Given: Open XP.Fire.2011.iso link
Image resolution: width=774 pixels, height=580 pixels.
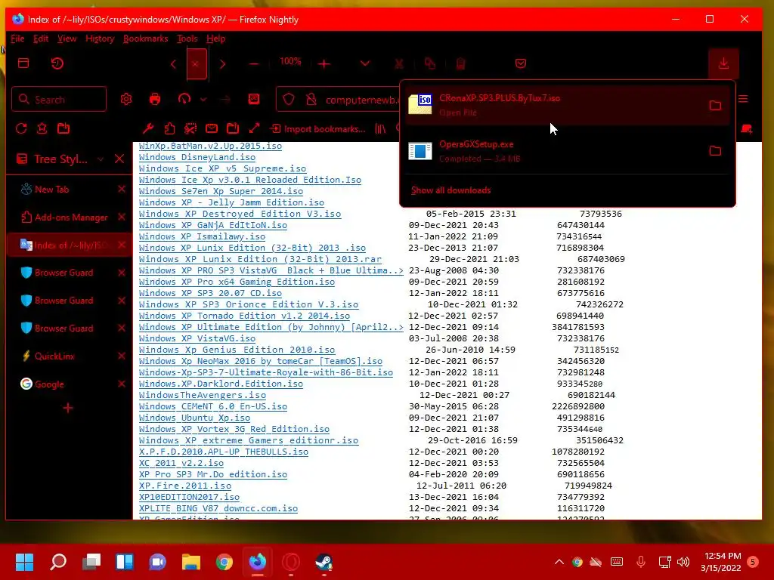Looking at the screenshot, I should [x=185, y=486].
